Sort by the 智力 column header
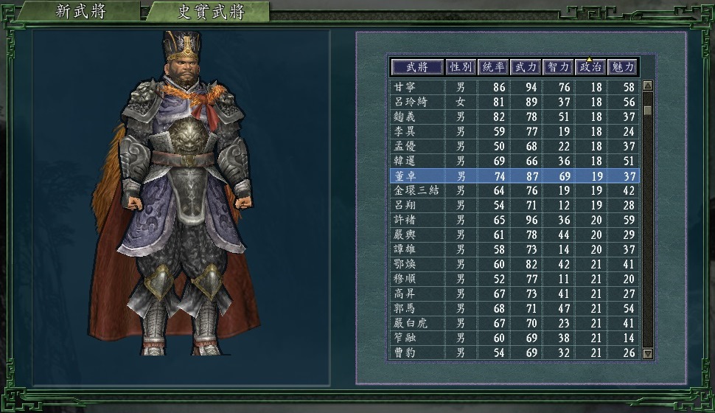The image size is (715, 413). (x=558, y=67)
